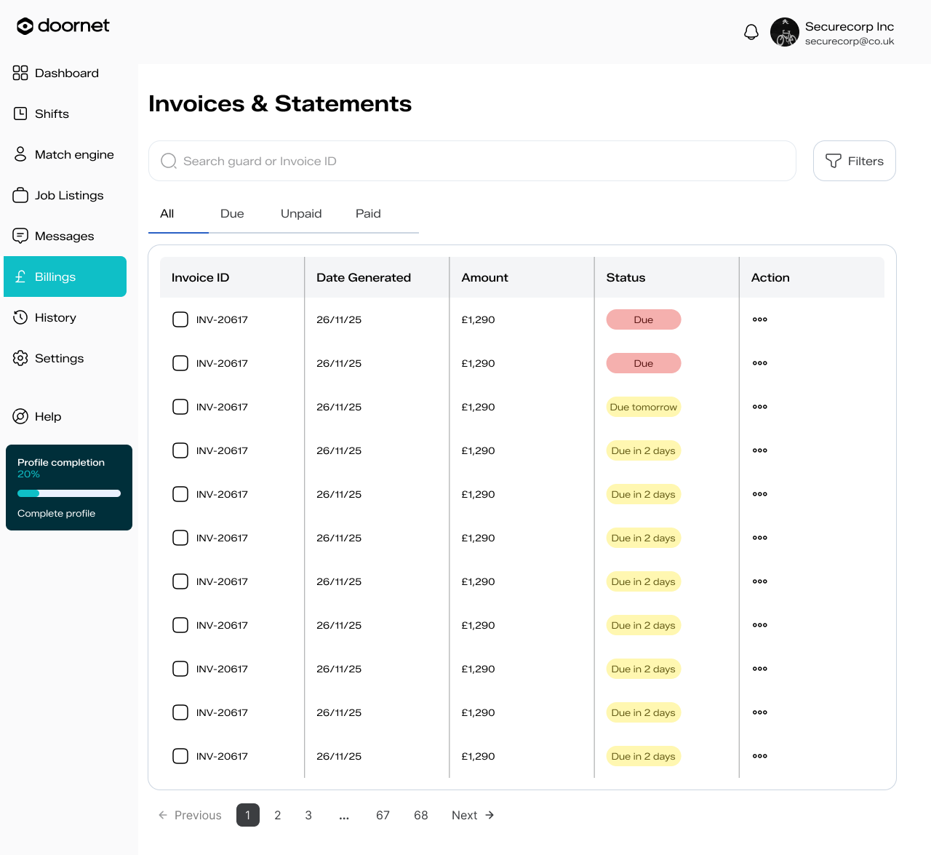This screenshot has height=855, width=931.
Task: Click the Help icon
Action: (20, 416)
